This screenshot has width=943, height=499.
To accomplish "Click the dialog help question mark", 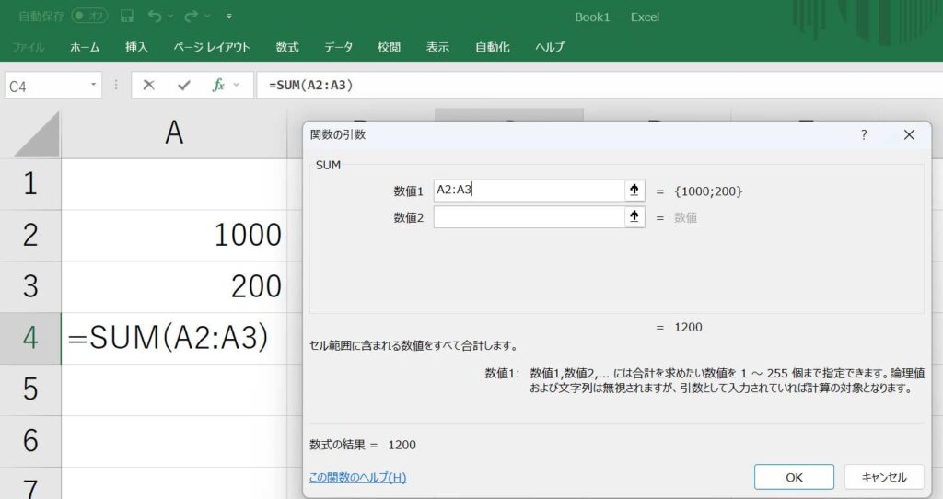I will point(864,135).
